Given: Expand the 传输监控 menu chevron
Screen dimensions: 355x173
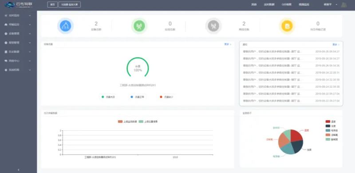Looking at the screenshot, I should tap(30, 24).
